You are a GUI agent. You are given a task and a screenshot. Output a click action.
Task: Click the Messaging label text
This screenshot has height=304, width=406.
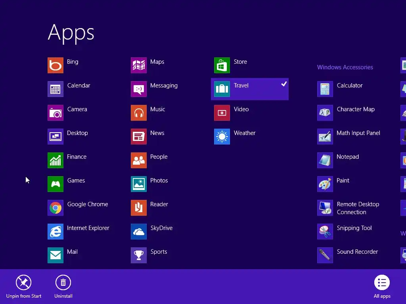(164, 86)
